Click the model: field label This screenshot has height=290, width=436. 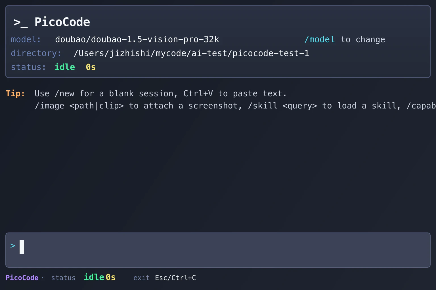click(x=26, y=39)
